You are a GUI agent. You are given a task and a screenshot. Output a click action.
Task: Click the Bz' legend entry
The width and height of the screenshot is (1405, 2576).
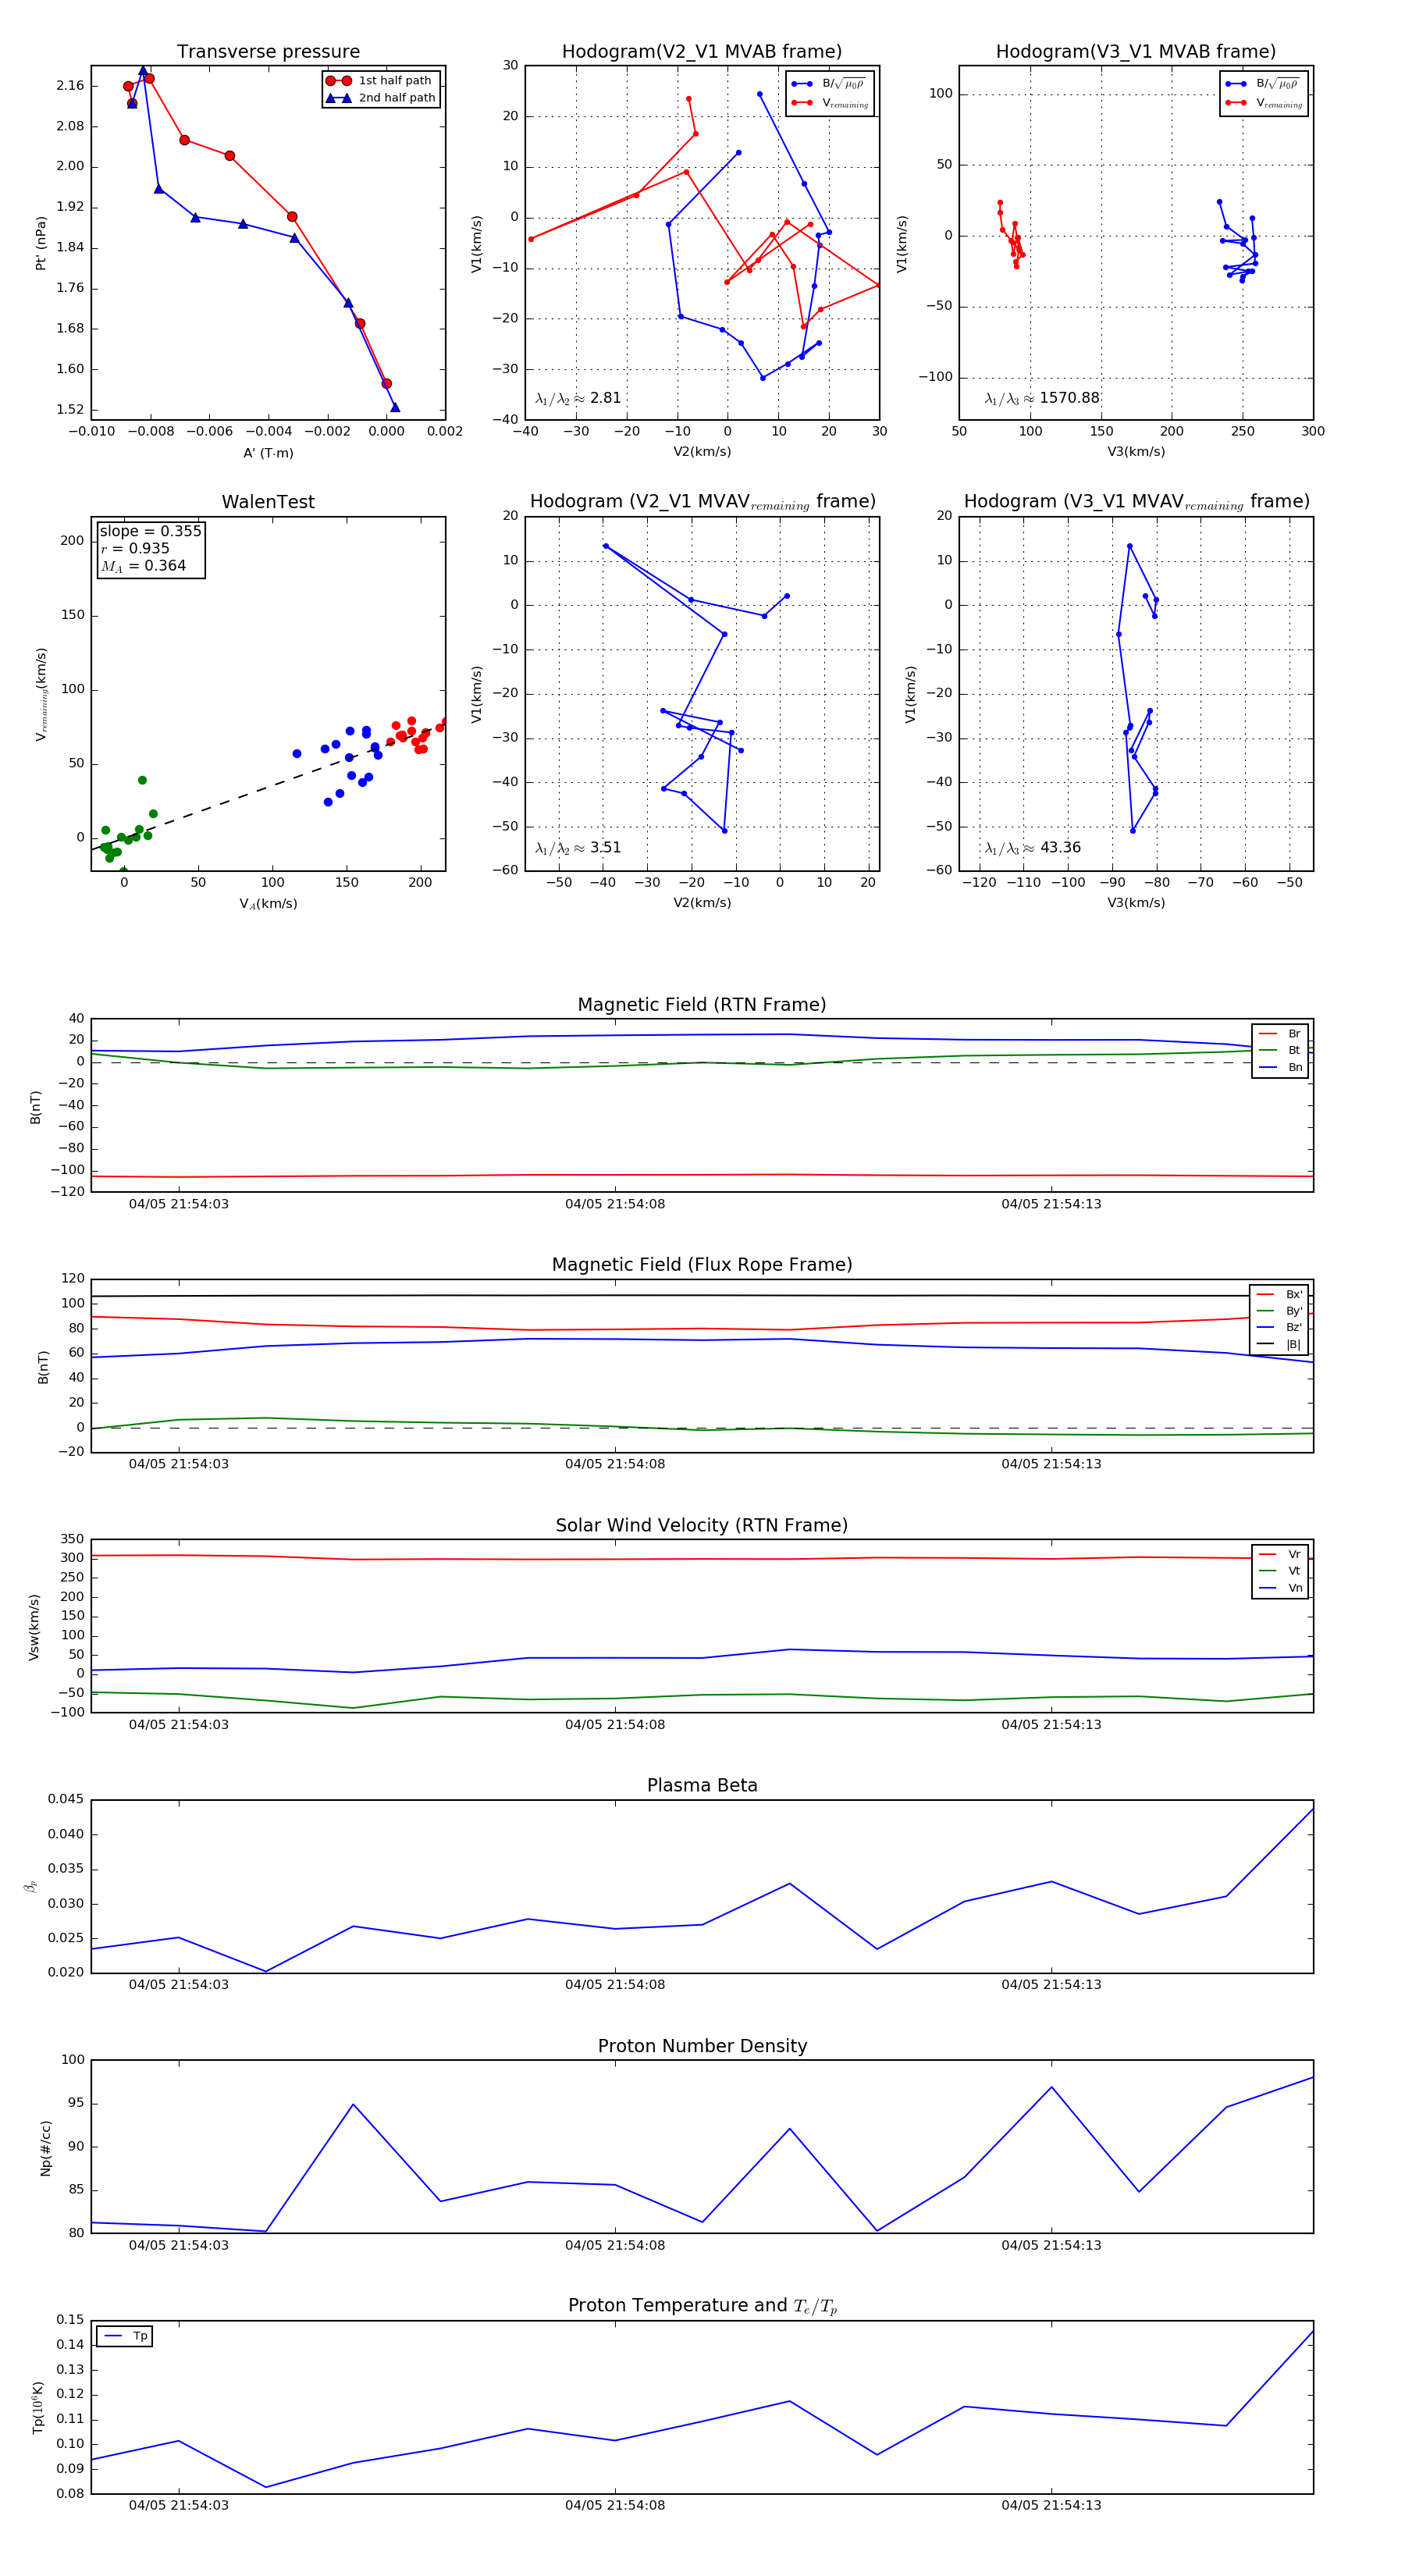[x=1280, y=1327]
